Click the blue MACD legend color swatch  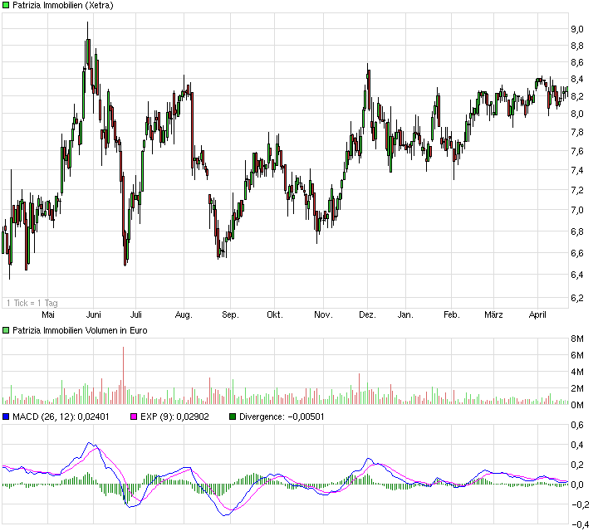[6, 417]
